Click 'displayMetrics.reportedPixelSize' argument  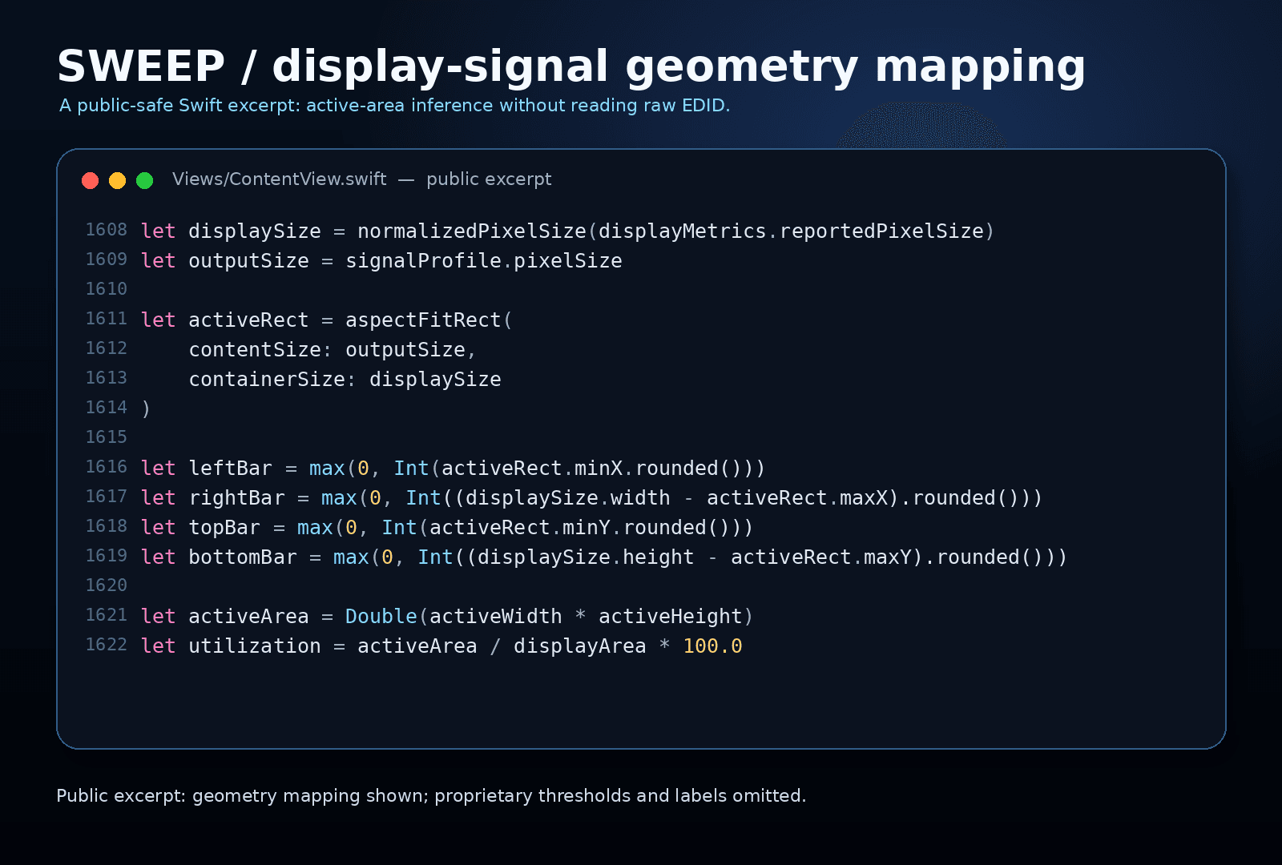click(791, 231)
